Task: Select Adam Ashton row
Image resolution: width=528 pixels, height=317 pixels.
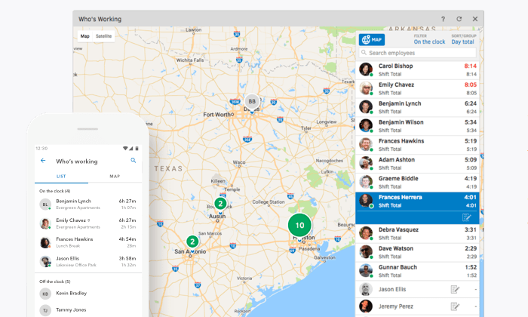Action: (x=418, y=164)
